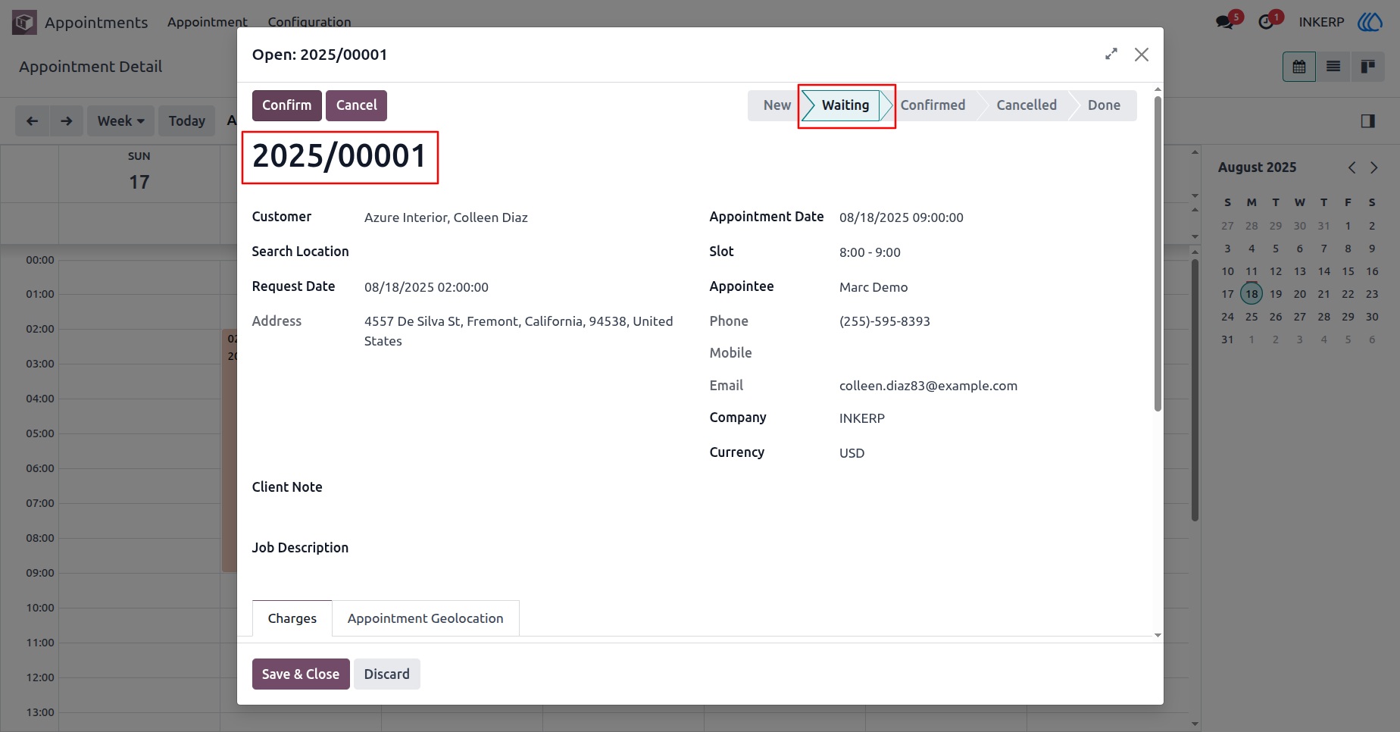Screen dimensions: 1400x732
Task: Go to next week arrow
Action: pyautogui.click(x=67, y=121)
